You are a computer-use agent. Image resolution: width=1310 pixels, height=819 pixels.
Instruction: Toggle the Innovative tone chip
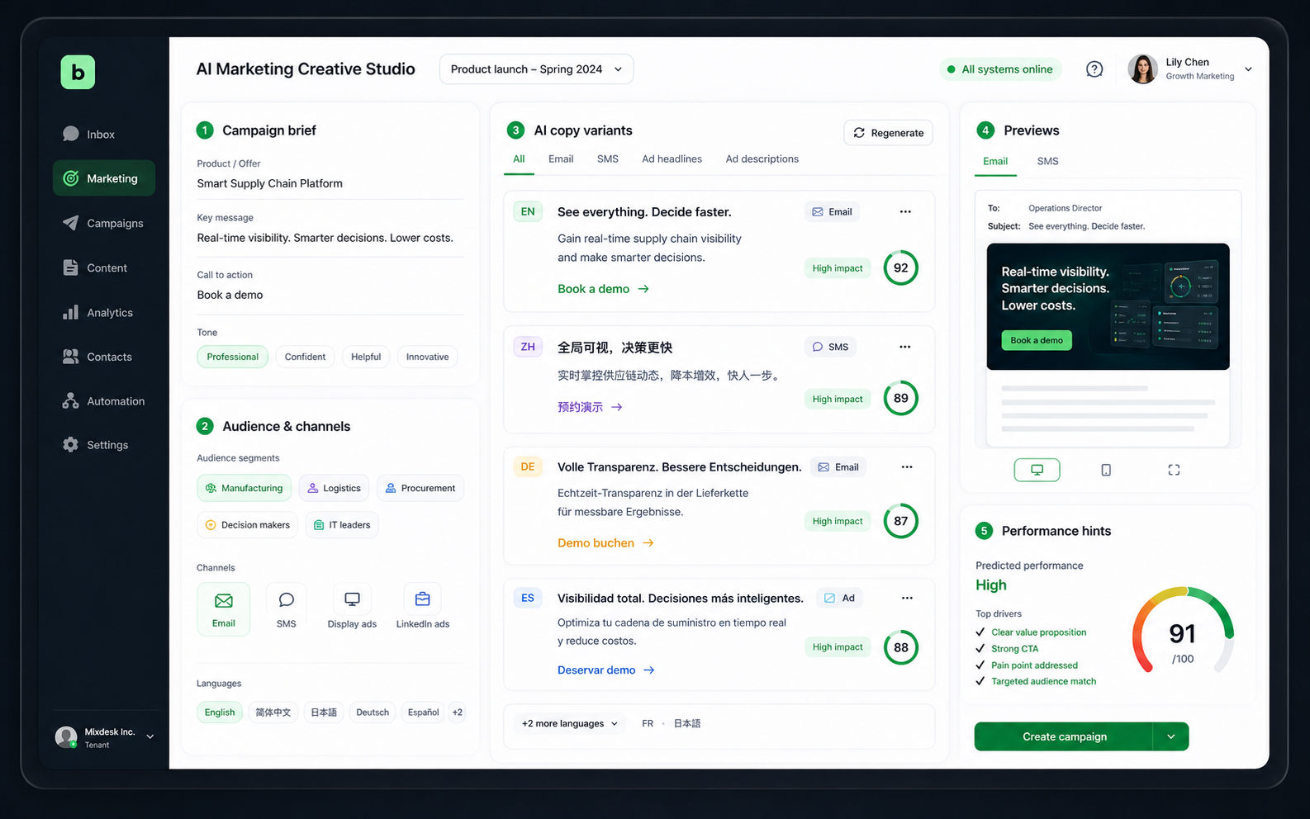428,357
